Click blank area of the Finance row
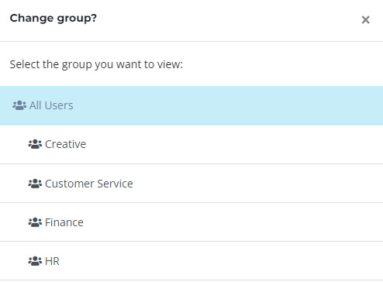The width and height of the screenshot is (383, 282). point(233,222)
